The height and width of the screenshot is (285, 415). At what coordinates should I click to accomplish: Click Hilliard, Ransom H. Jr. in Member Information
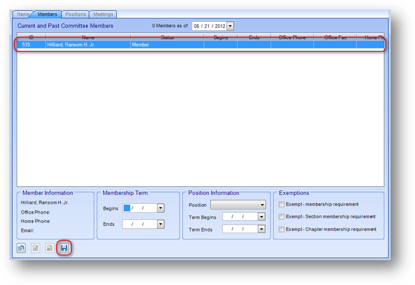(x=45, y=202)
